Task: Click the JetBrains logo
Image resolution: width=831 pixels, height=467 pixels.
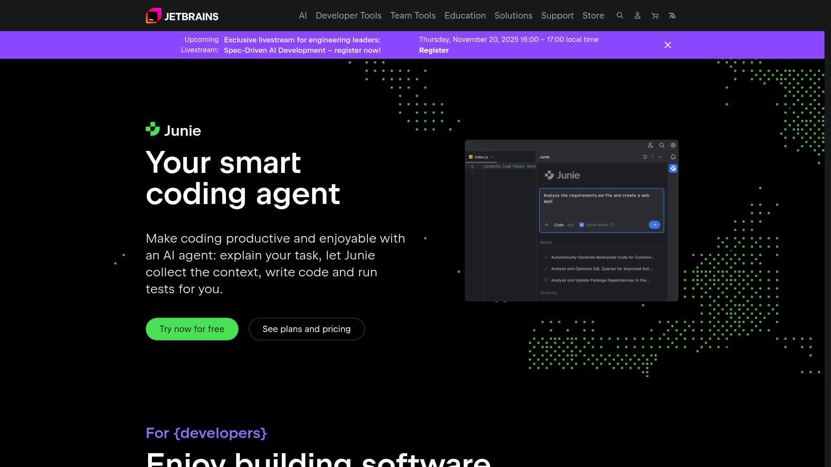Action: pos(181,15)
